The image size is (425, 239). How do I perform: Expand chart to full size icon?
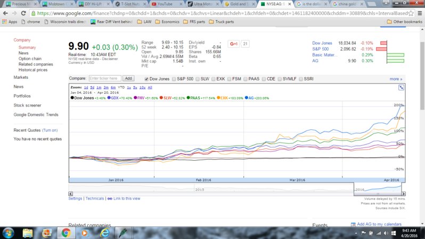[401, 87]
